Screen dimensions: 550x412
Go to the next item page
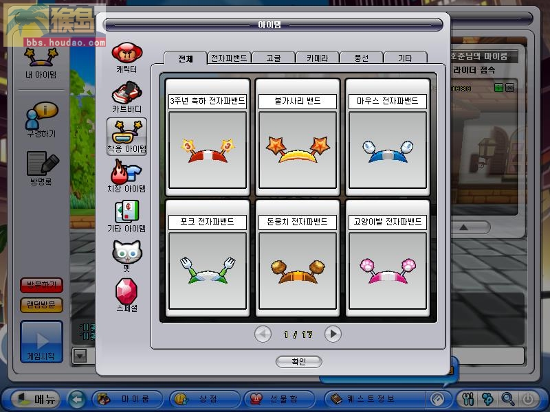(x=333, y=334)
